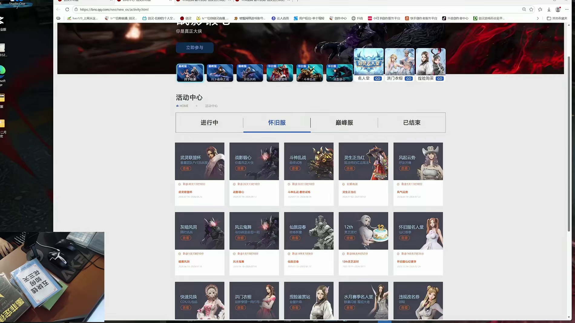575x323 pixels.
Task: Click the address bar URL field
Action: point(297,9)
